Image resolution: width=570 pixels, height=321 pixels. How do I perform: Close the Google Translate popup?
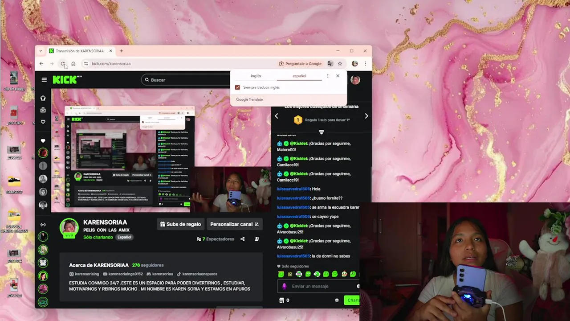coord(338,76)
